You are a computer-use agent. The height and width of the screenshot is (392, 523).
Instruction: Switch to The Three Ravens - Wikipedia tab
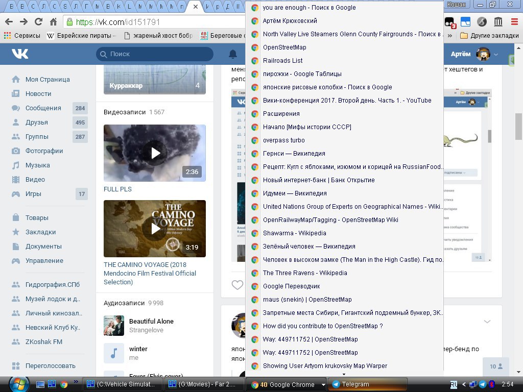[x=344, y=273]
